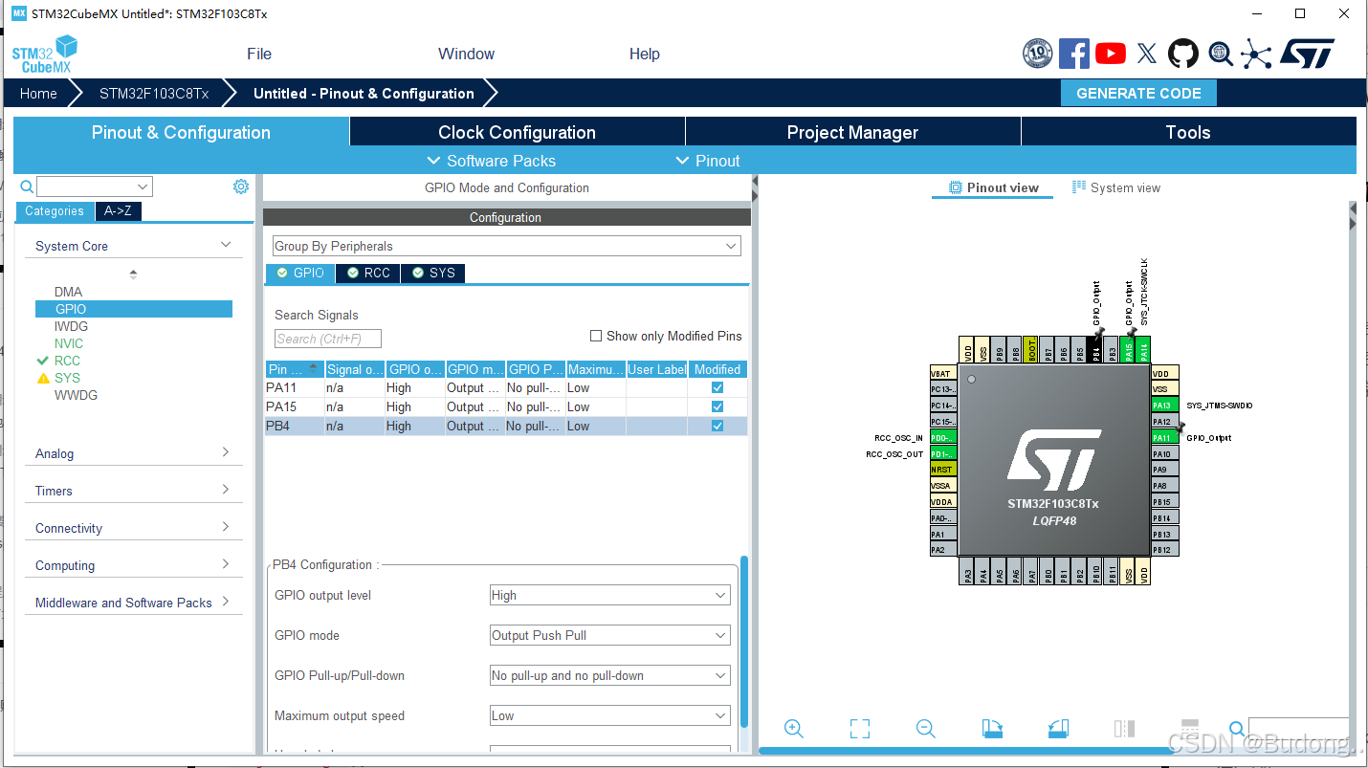Click the PB4 Configuration vertical scrollbar
Viewport: 1368px width, 768px height.
point(744,641)
